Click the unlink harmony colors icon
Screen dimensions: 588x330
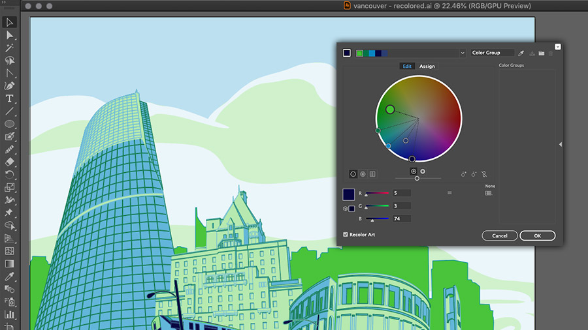pos(485,174)
